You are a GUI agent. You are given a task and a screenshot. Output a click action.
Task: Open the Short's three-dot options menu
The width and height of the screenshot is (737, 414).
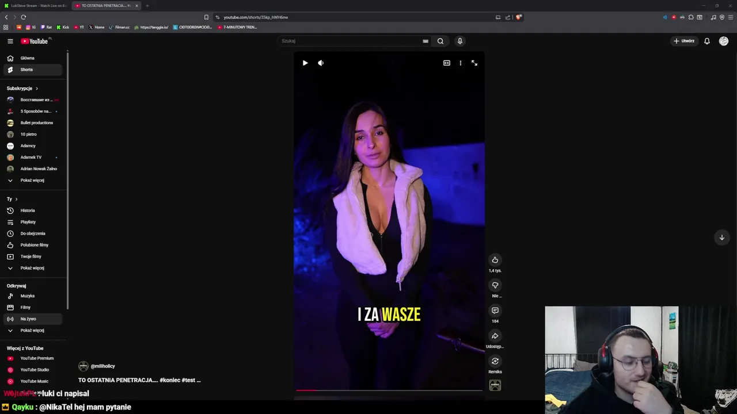click(460, 63)
